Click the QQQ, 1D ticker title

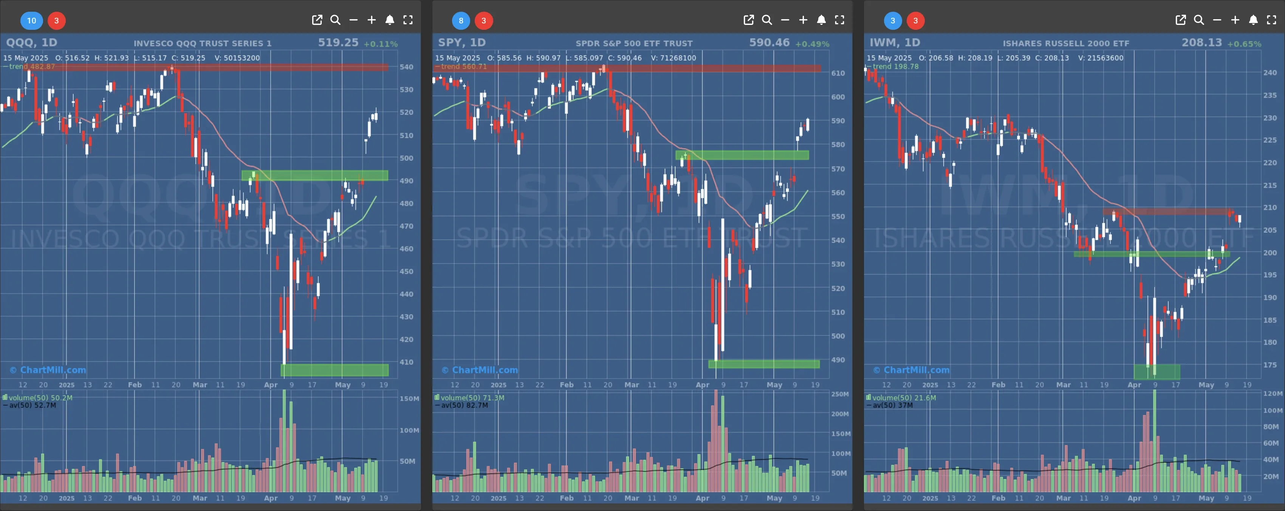[x=31, y=42]
